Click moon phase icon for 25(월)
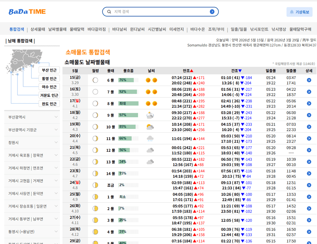 (95, 197)
